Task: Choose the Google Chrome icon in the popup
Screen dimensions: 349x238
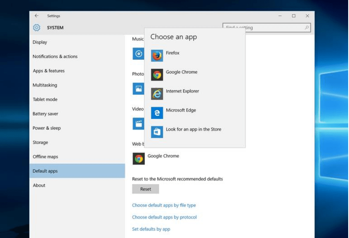Action: (x=157, y=75)
